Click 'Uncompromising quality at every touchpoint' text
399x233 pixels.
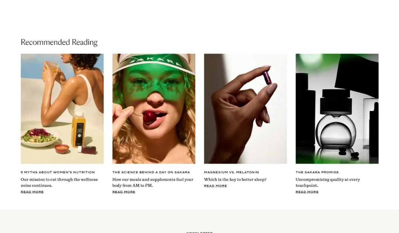[328, 183]
